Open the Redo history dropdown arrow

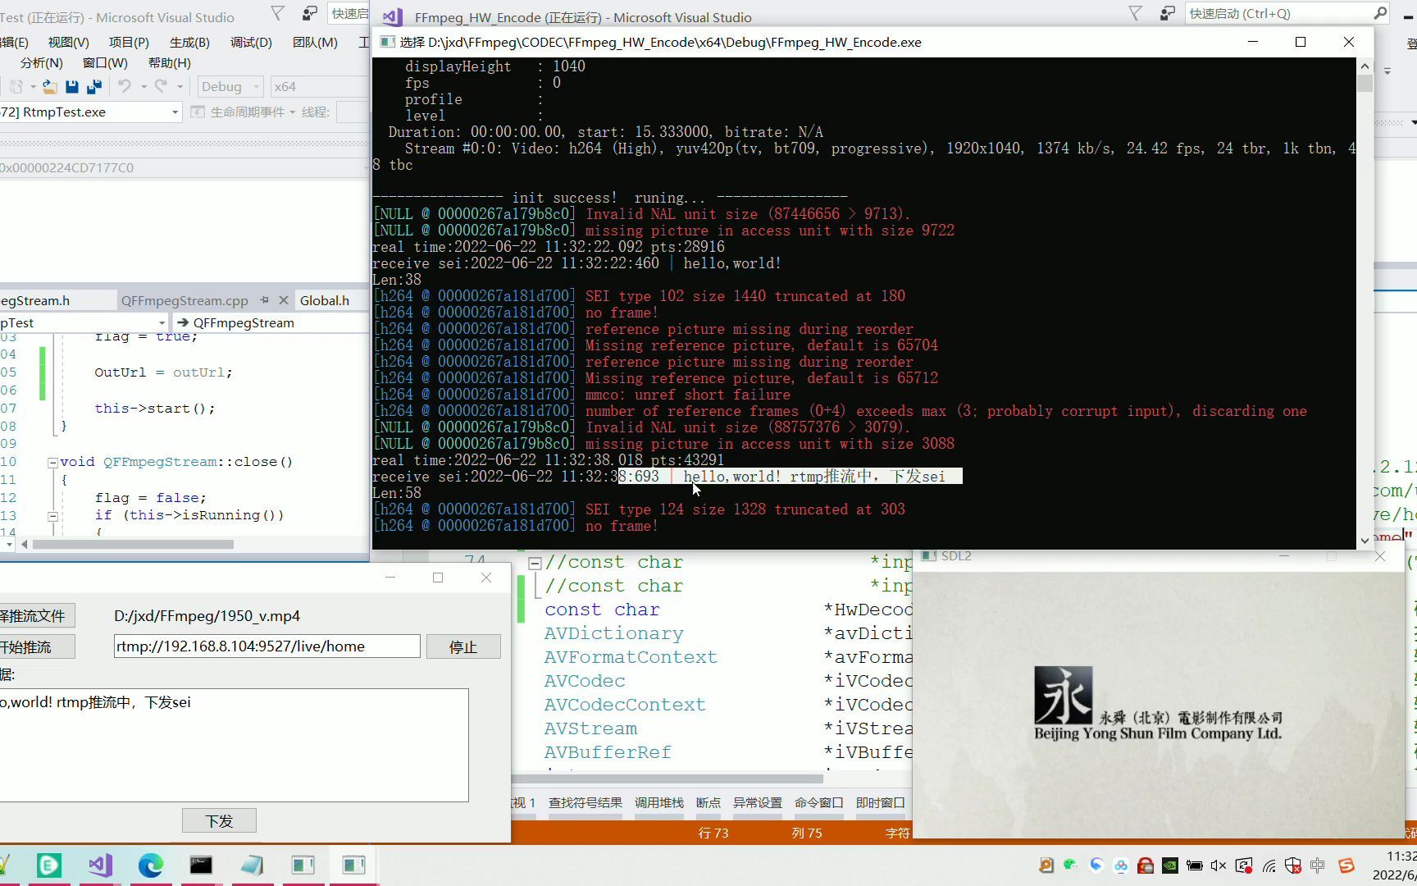coord(180,86)
